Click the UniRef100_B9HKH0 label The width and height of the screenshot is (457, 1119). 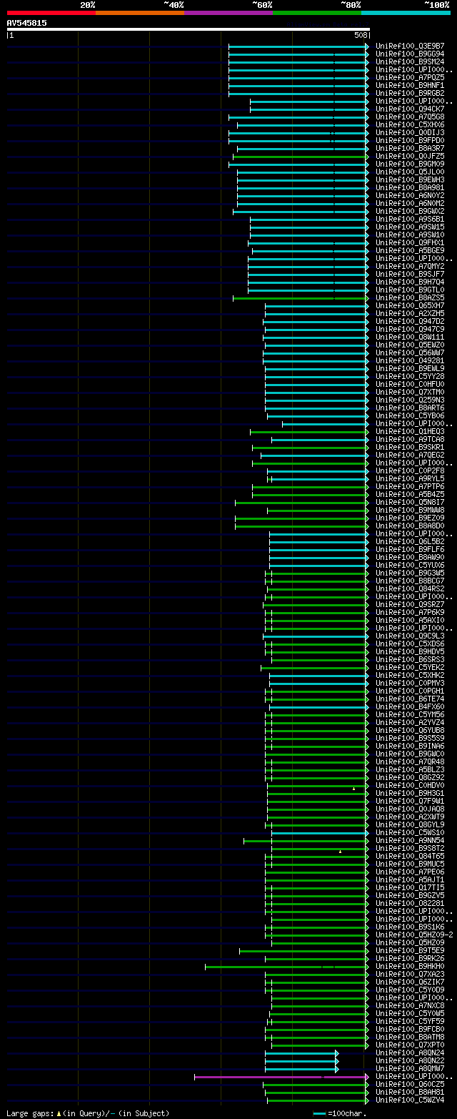pos(410,967)
